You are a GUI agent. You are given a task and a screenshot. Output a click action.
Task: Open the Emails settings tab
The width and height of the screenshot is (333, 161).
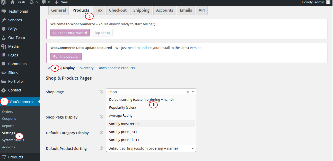pos(186,10)
